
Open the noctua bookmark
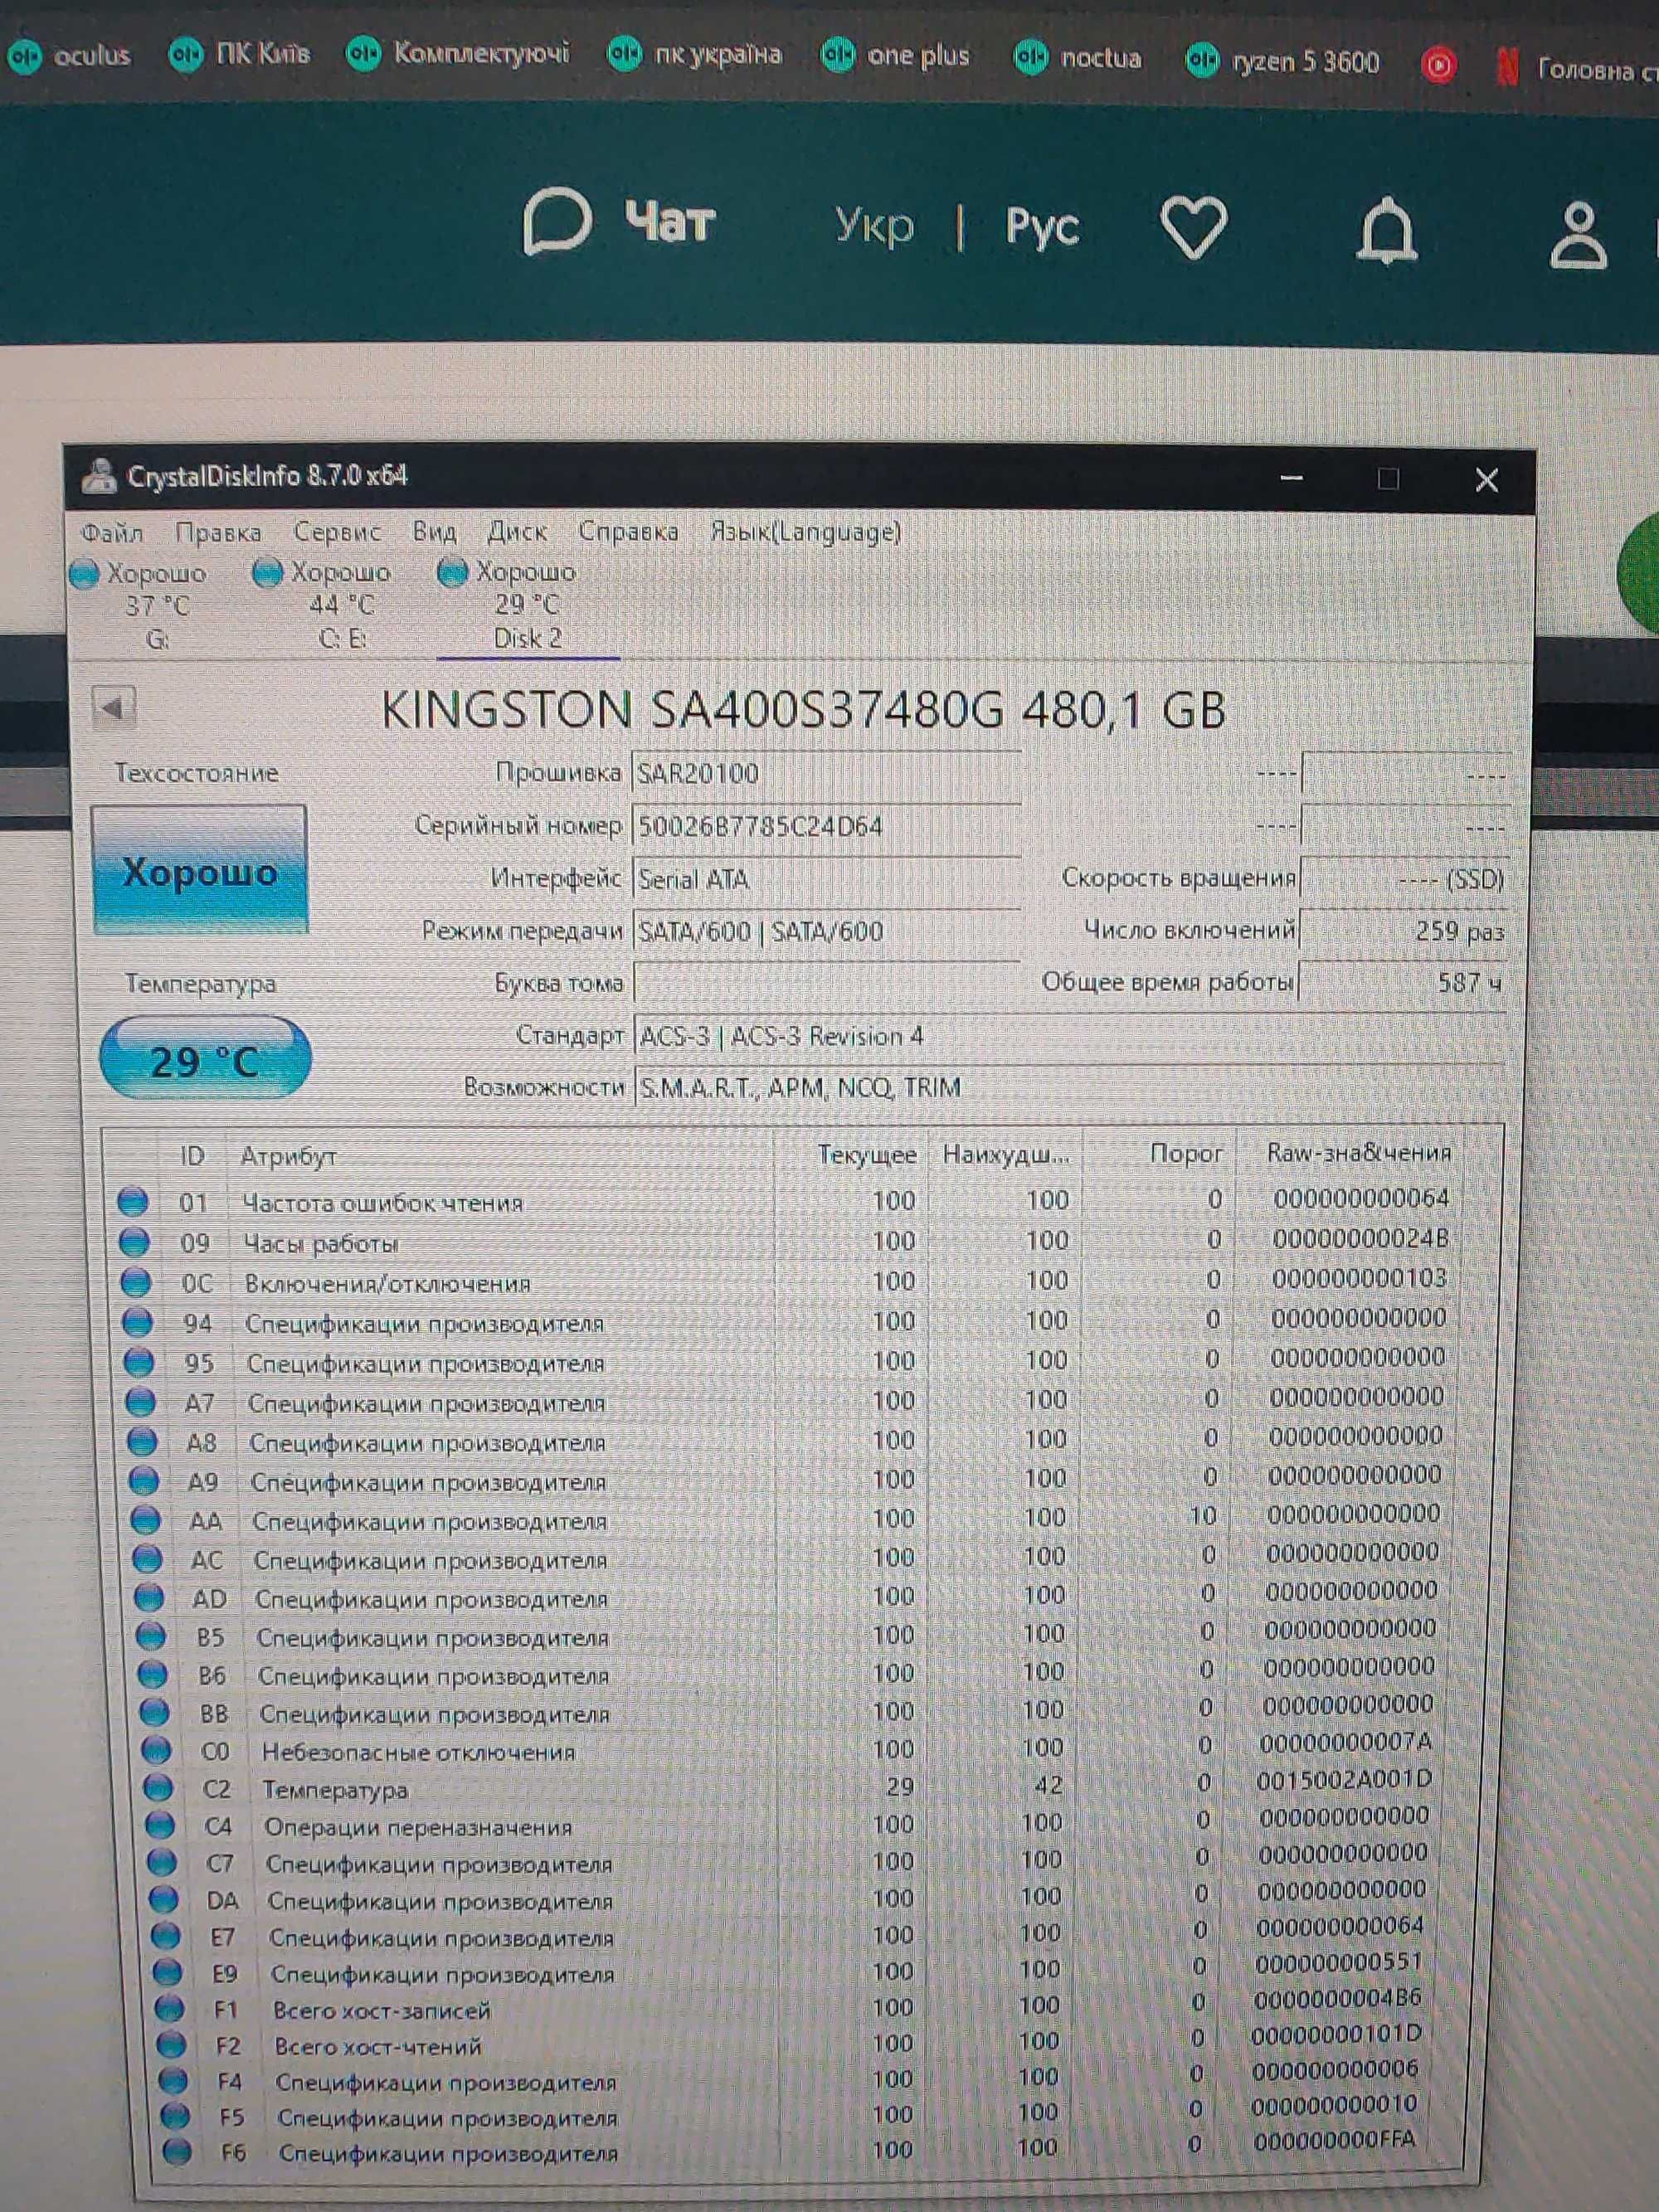(x=1078, y=58)
